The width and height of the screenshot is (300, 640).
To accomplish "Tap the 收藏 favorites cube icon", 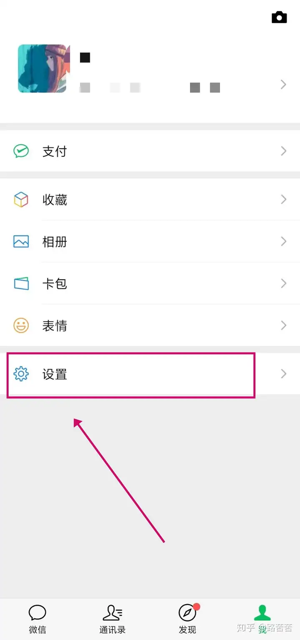I will click(21, 200).
